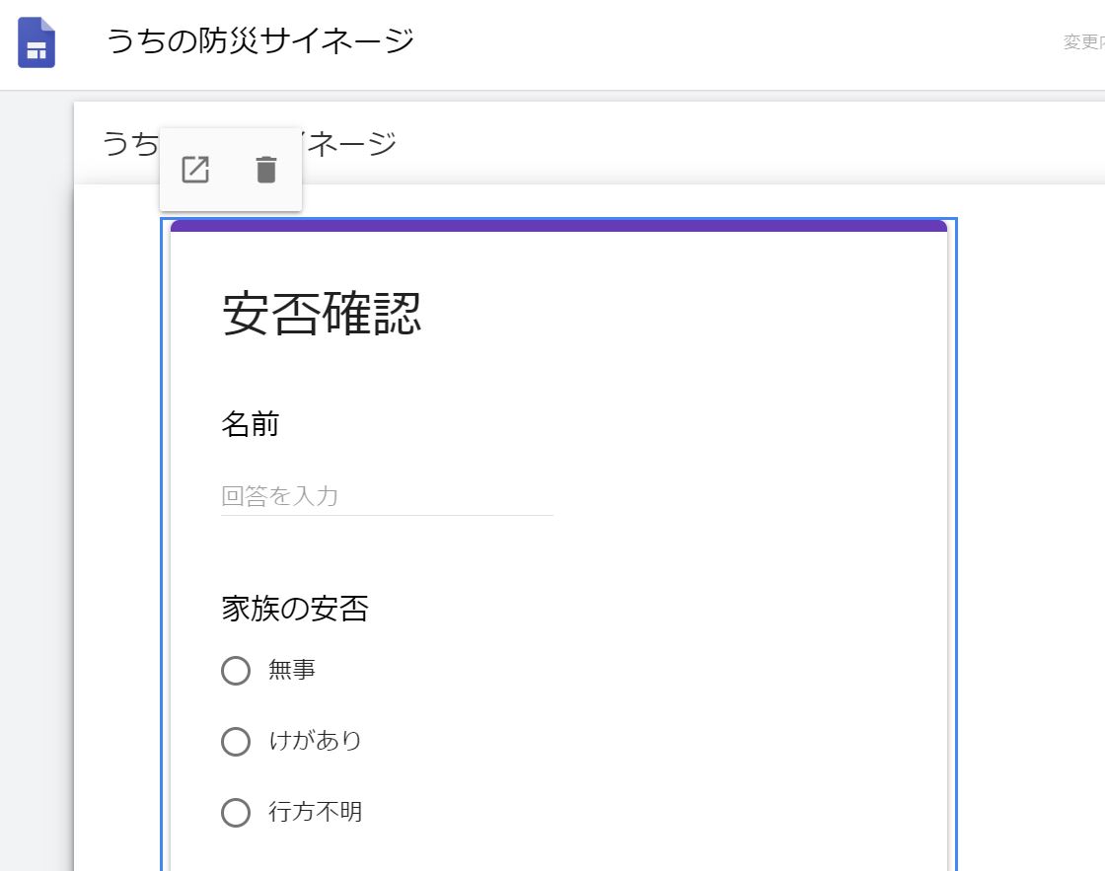Pick the 行方不明 radio button
Image resolution: width=1105 pixels, height=871 pixels.
236,813
